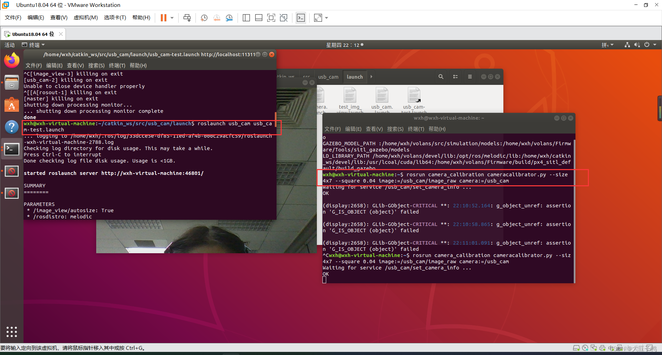Open 搜索(S) menu in wxh@wxh-virtual-machine terminal
This screenshot has width=662, height=355.
[x=395, y=129]
